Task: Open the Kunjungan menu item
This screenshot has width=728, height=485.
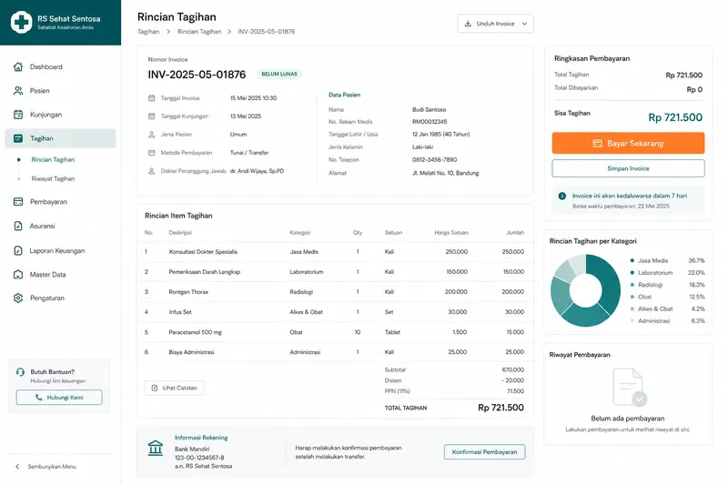Action: 60,115
